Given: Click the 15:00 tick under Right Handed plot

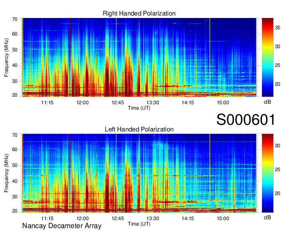Looking at the screenshot, I should [x=223, y=103].
